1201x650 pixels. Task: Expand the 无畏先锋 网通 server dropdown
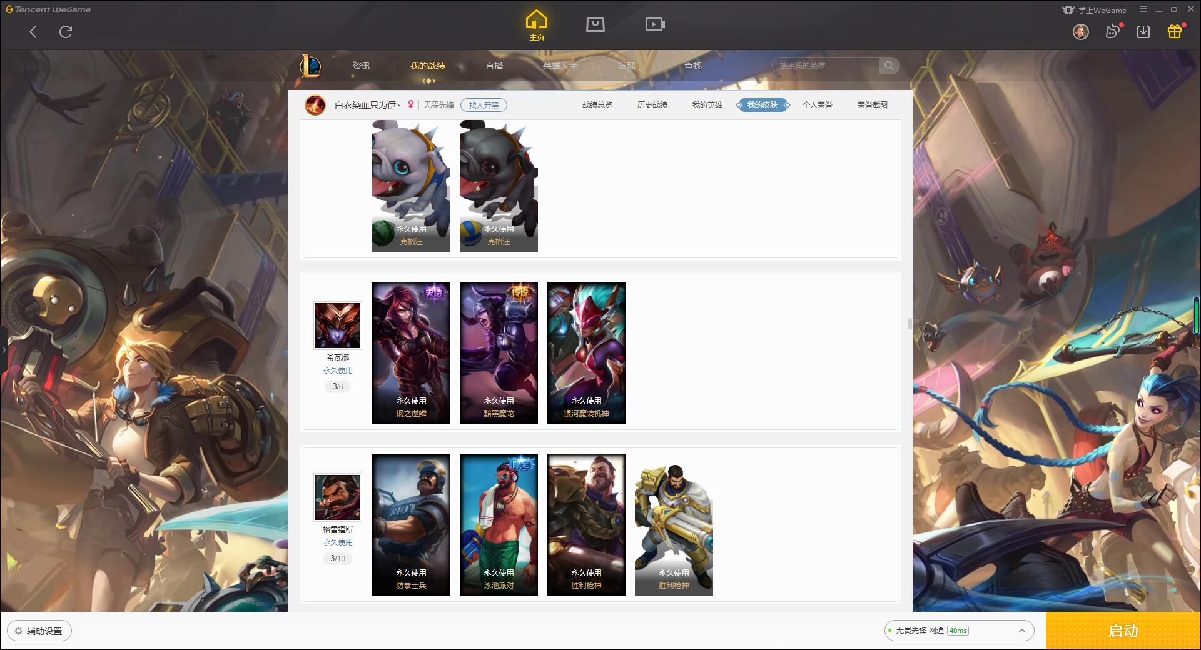click(959, 631)
